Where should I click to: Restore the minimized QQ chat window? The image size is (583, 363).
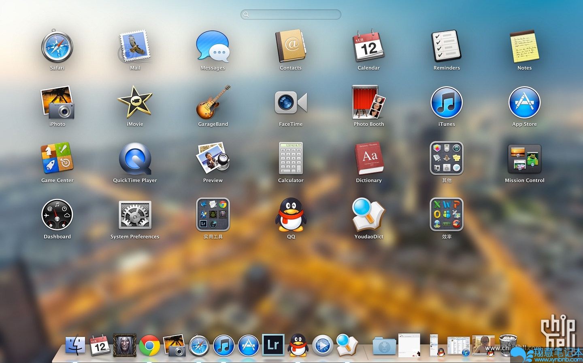click(409, 345)
